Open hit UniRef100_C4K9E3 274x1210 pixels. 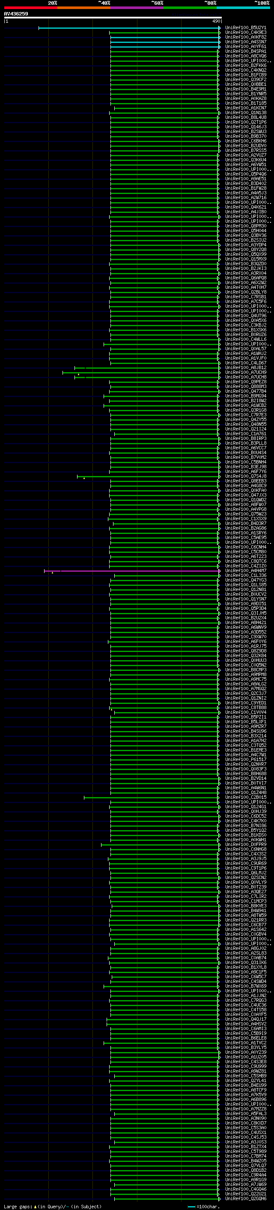[245, 33]
